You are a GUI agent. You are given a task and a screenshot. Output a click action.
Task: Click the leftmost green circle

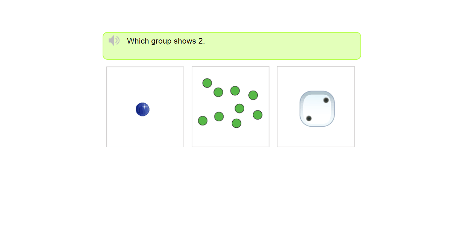(x=203, y=121)
